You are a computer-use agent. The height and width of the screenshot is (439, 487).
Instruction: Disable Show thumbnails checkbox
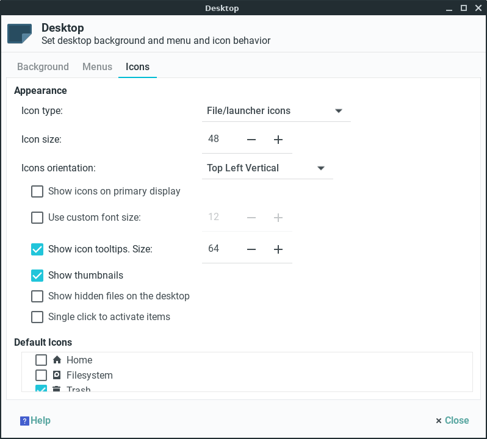37,276
